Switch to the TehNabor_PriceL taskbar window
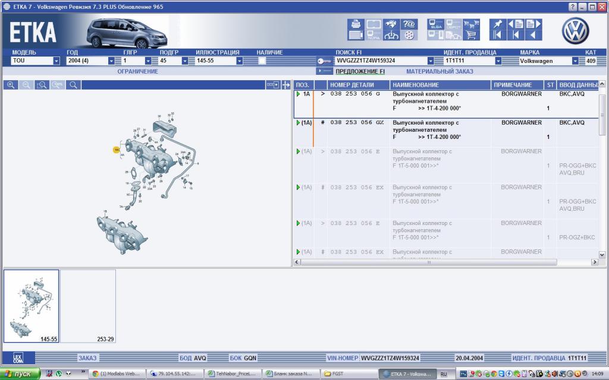This screenshot has height=380, width=609. (233, 374)
